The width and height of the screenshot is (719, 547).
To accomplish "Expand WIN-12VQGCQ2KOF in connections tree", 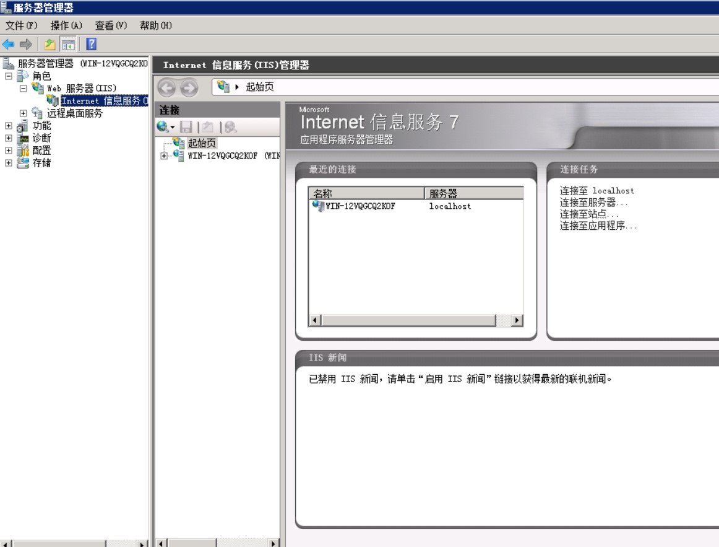I will (164, 156).
